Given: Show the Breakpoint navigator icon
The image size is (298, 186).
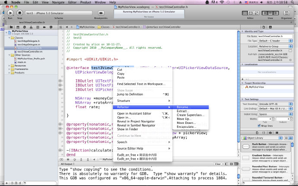Looking at the screenshot, I should (44, 27).
